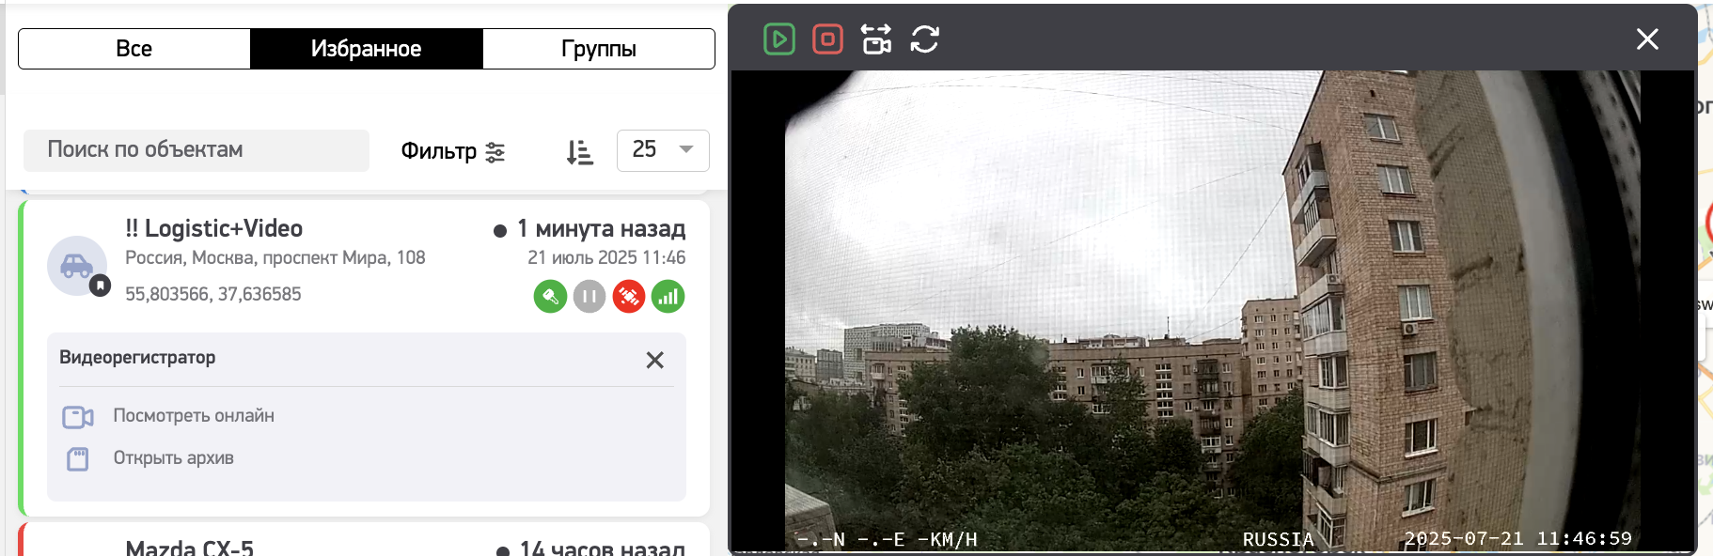Open the Группы tab
The image size is (1713, 556).
point(599,49)
